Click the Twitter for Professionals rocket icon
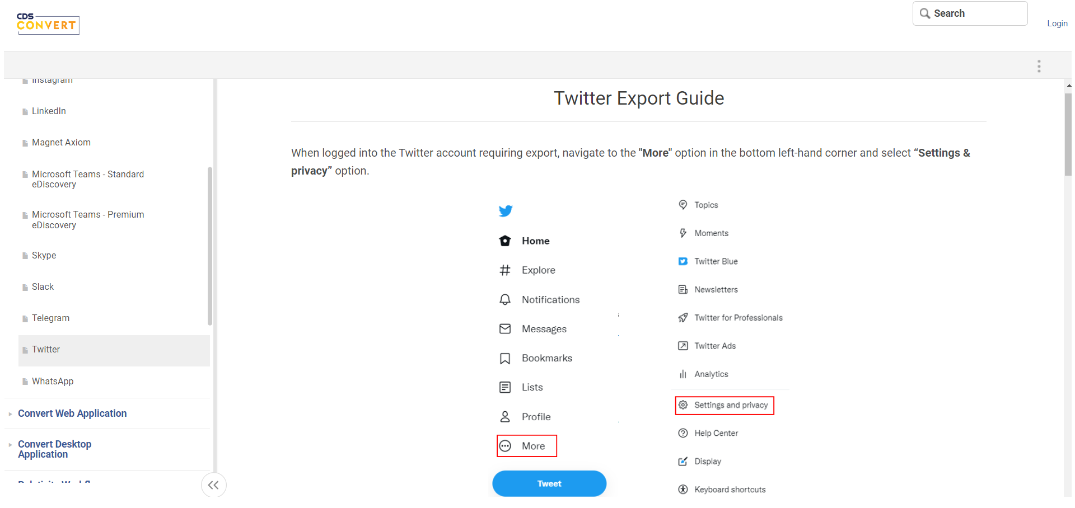The width and height of the screenshot is (1075, 508). tap(683, 318)
